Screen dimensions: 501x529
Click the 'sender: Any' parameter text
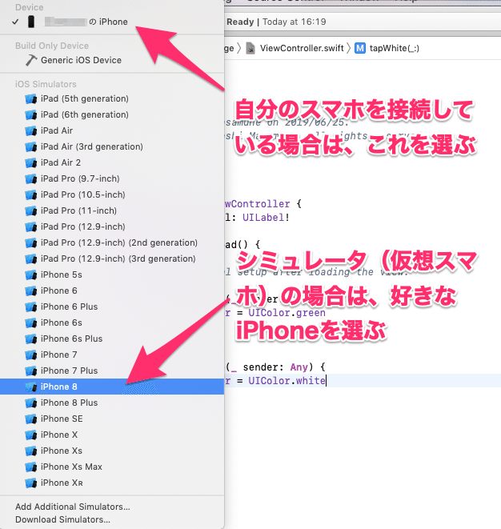tap(275, 367)
